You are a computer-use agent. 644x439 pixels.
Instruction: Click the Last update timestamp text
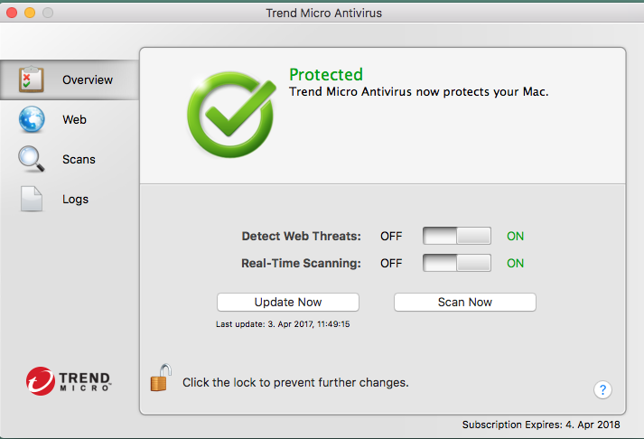283,323
